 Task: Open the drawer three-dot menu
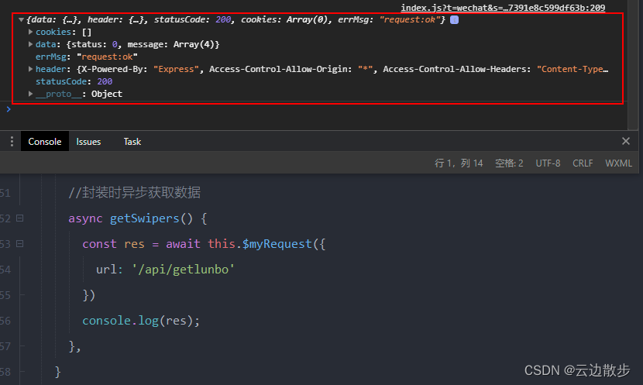12,142
